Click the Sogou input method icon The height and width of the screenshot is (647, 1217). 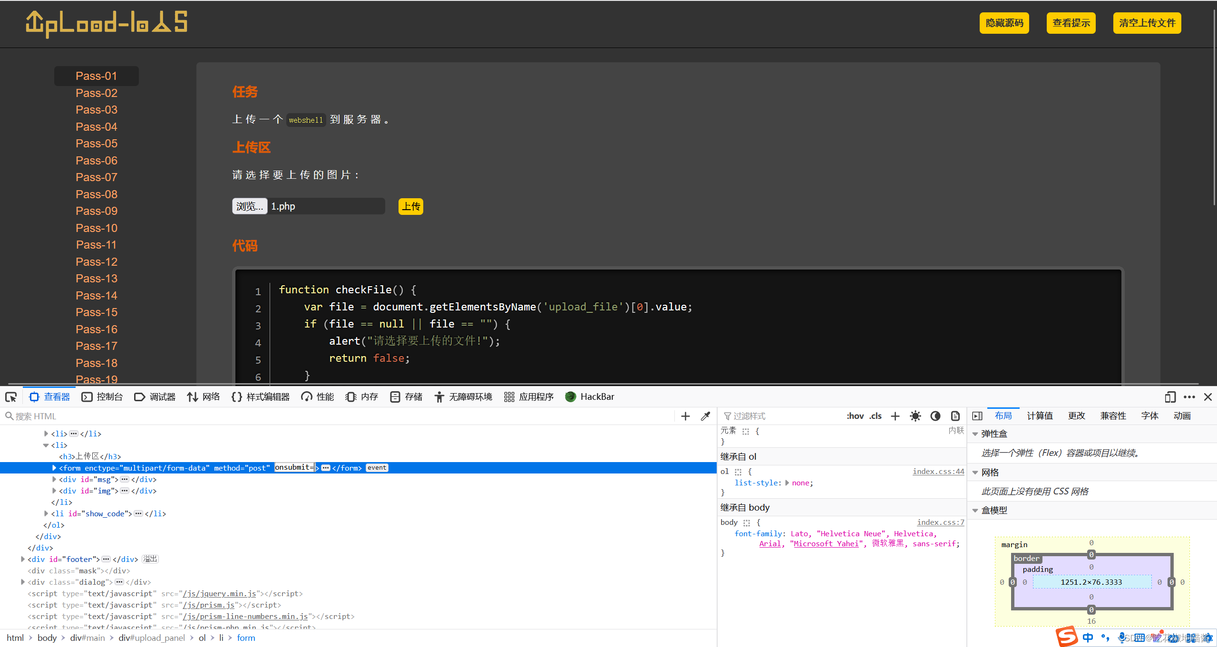point(1067,637)
